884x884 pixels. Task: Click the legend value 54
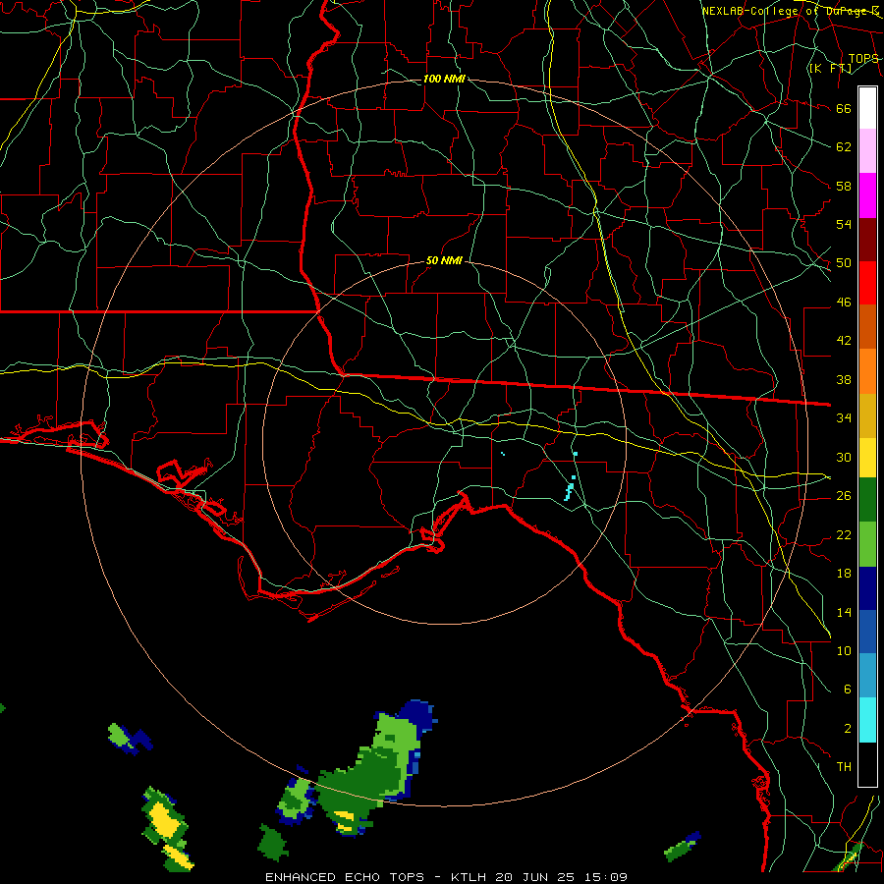pyautogui.click(x=844, y=224)
